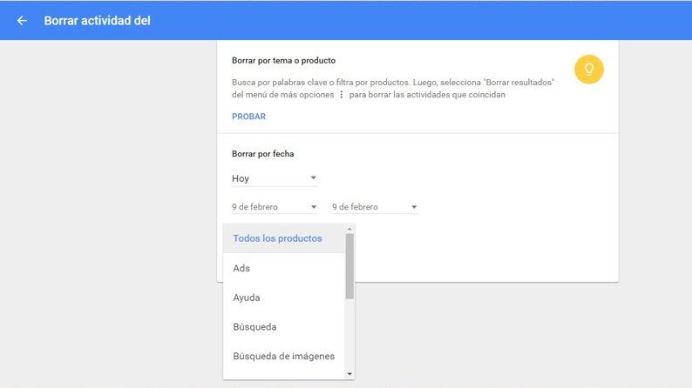The image size is (692, 388).
Task: Select "Ayuda" from the product list
Action: 247,298
